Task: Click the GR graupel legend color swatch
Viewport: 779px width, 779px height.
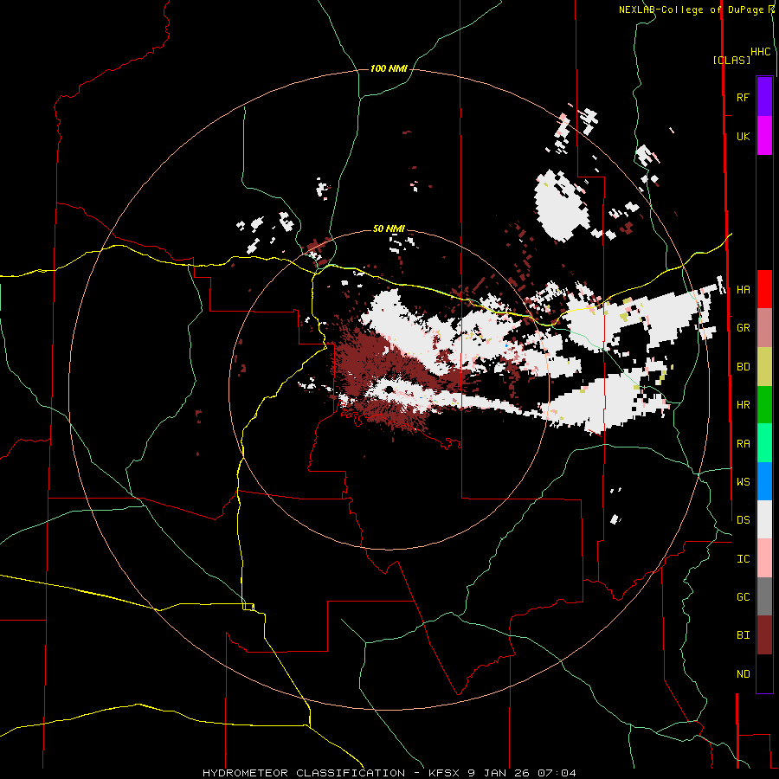Action: pyautogui.click(x=764, y=328)
